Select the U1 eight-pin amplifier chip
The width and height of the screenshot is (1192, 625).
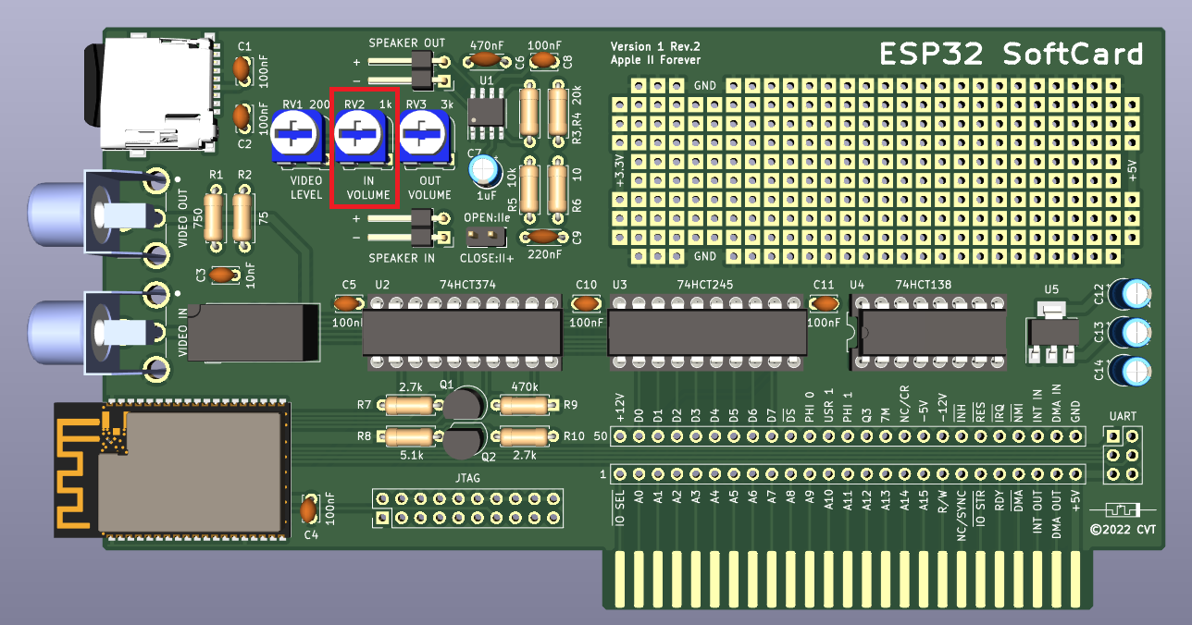point(487,113)
